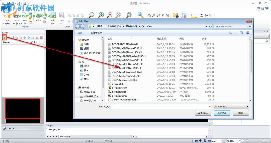
Task: Refresh the folder in Add Files dialog
Action: tap(210, 27)
